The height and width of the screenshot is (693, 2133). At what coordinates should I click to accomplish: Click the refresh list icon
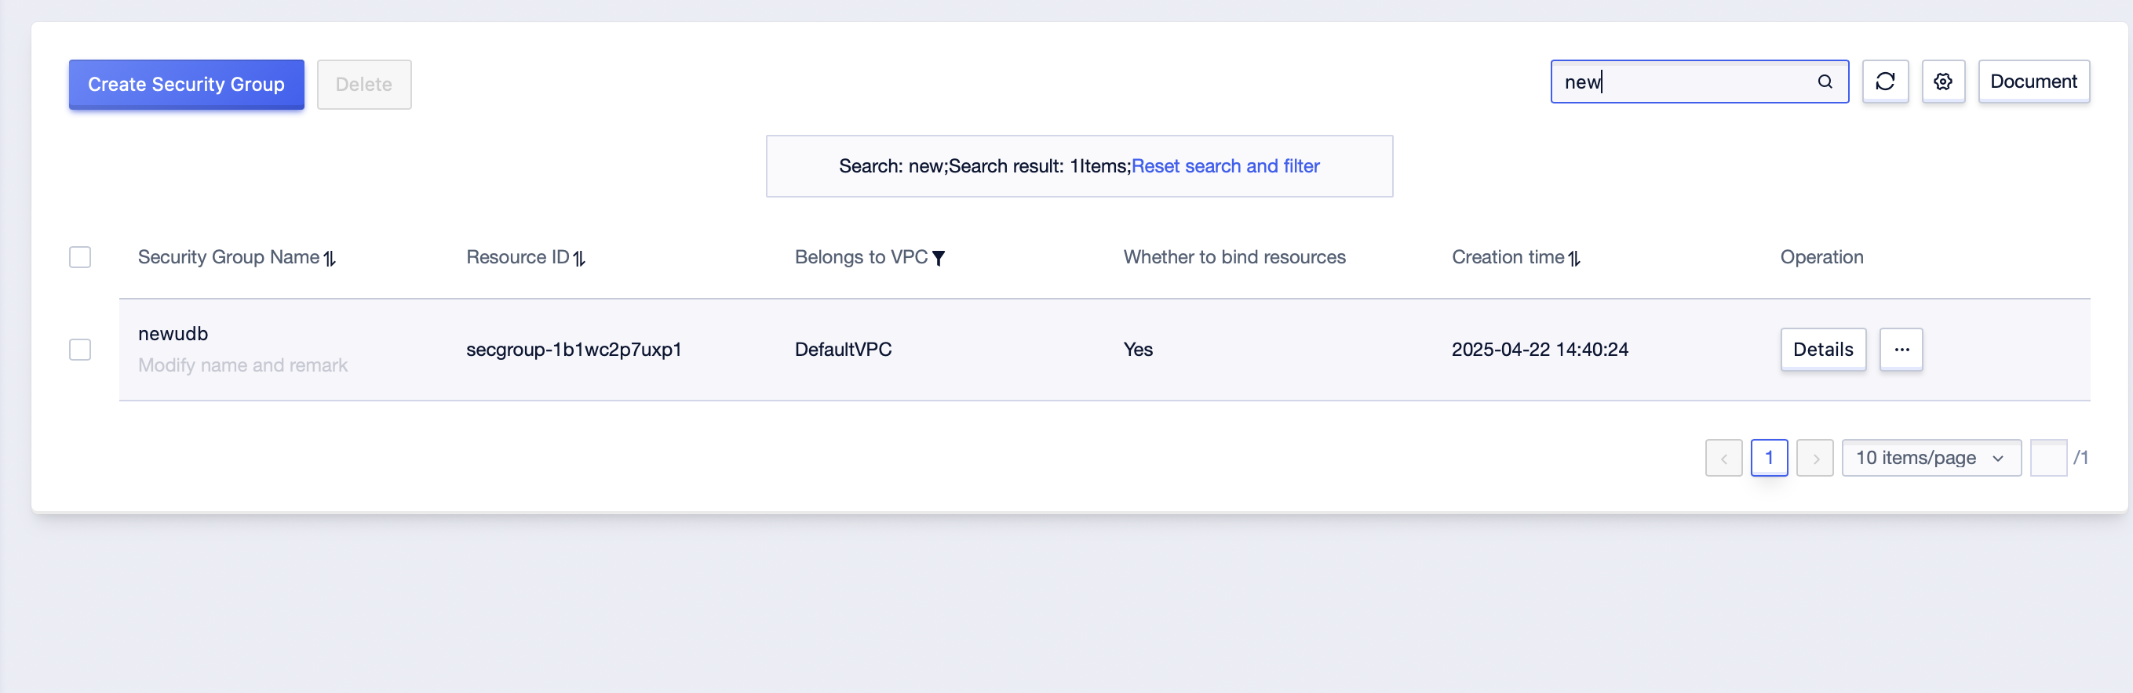1884,81
